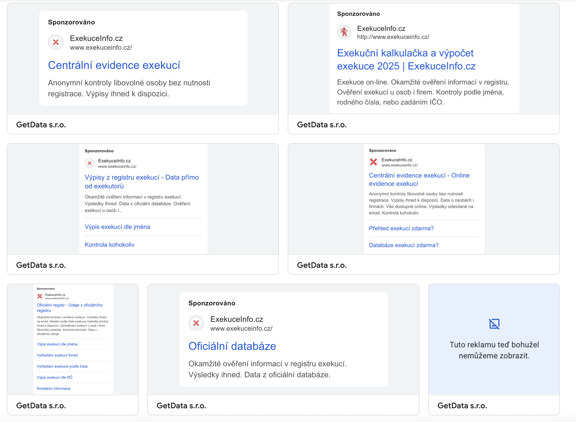
Task: Click 'Vyhledání exekuce podle čísla' sitelink
Action: pos(62,366)
